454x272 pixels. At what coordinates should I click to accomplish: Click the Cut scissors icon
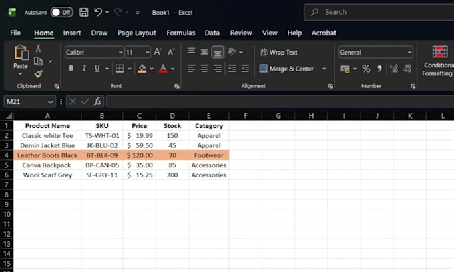(38, 48)
